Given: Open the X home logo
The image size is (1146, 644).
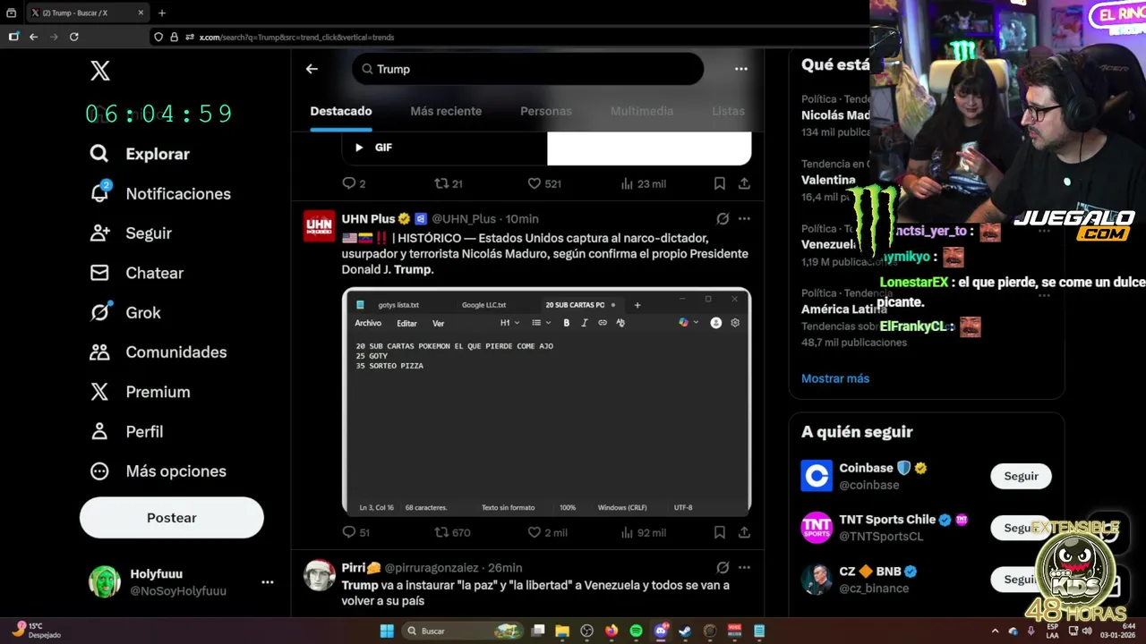Looking at the screenshot, I should [100, 71].
